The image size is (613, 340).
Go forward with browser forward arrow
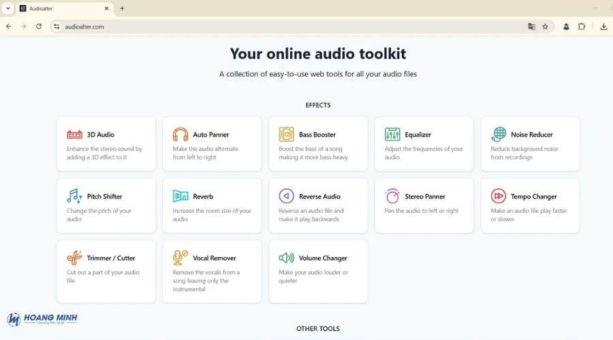coord(23,27)
